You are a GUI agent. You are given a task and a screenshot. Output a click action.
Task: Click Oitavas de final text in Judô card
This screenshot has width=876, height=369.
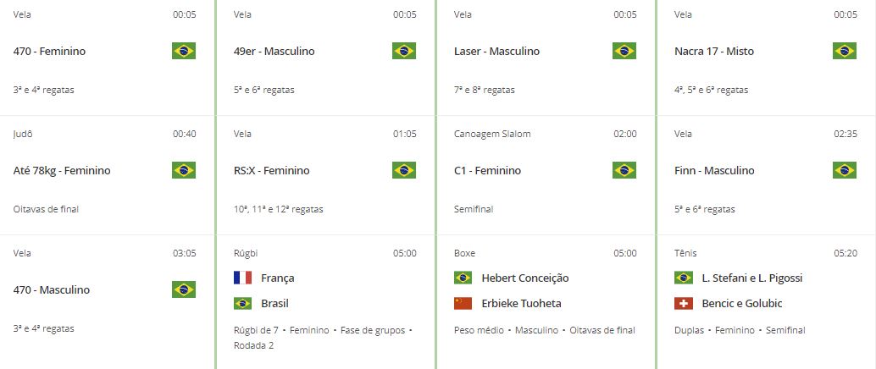tap(46, 209)
